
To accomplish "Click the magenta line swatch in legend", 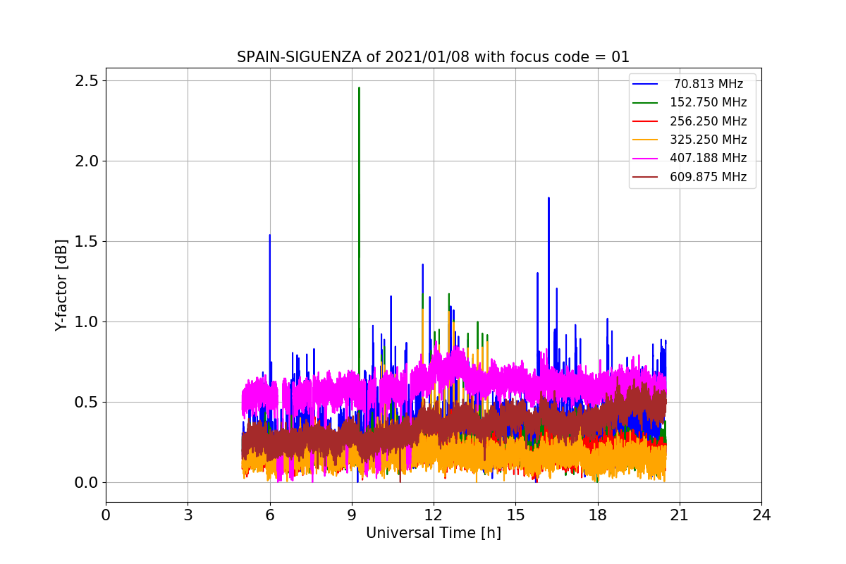I will pos(646,159).
